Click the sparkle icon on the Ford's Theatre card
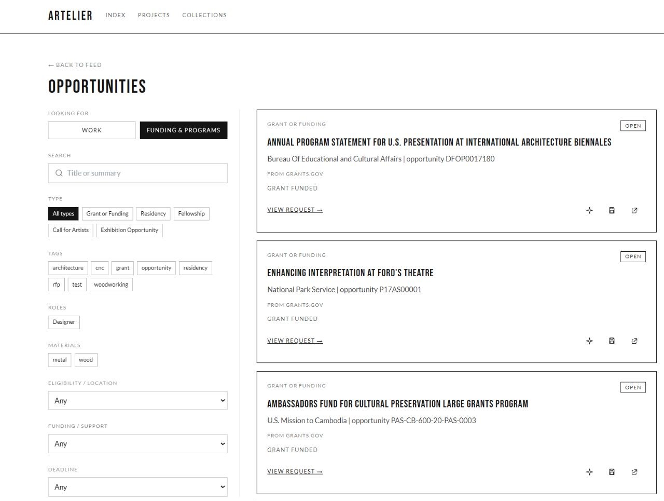 (x=589, y=341)
